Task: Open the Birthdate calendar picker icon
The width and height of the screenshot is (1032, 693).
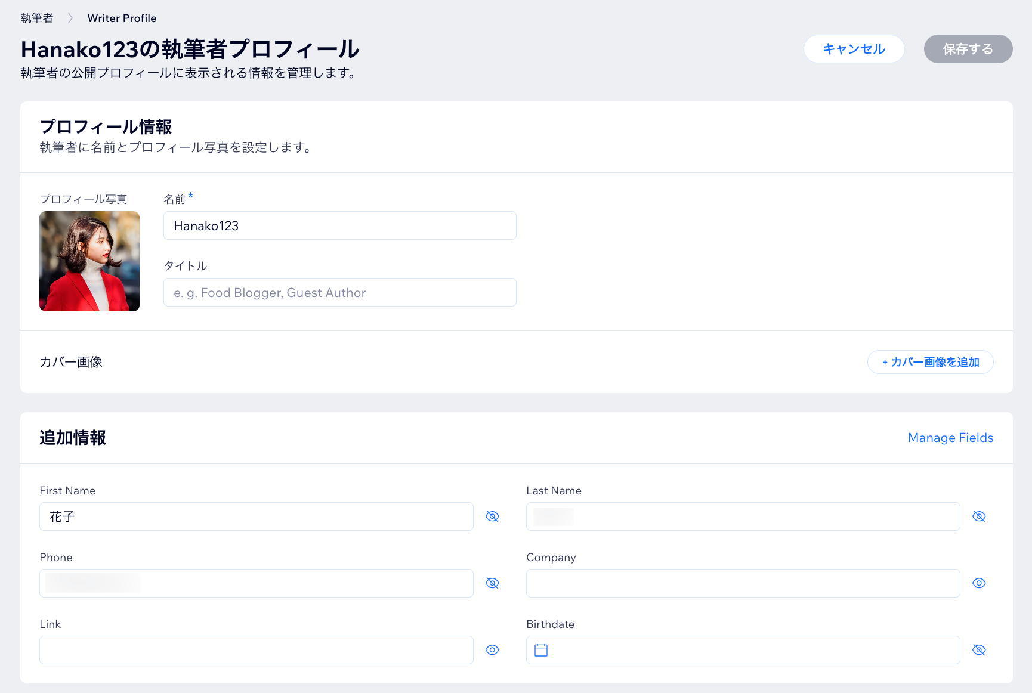Action: click(542, 650)
